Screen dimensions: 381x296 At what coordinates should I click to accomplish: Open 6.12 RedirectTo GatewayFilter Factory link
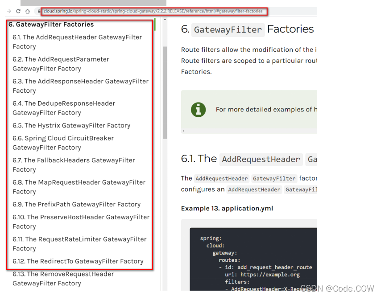78,261
